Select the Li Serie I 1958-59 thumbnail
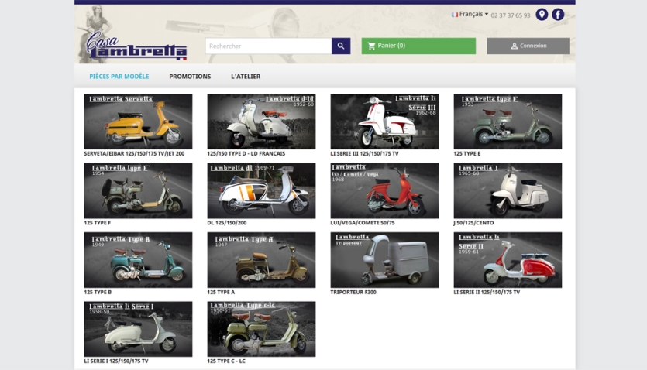Viewport: 647px width, 370px height. (138, 329)
